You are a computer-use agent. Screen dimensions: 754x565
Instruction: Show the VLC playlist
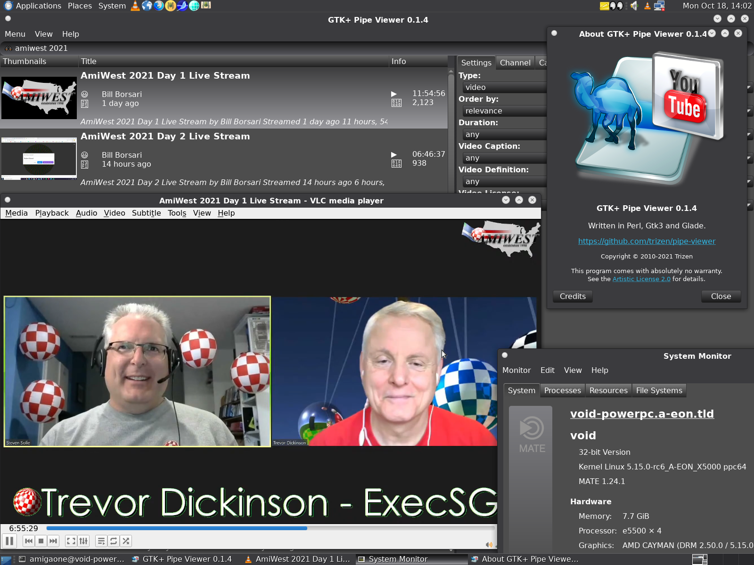click(x=101, y=541)
